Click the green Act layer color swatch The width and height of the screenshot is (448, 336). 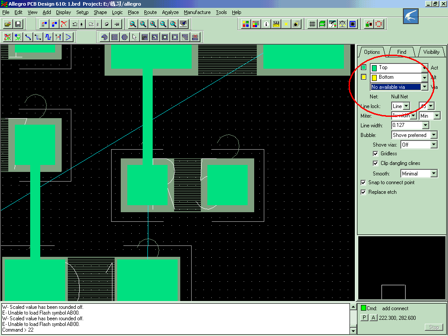click(x=364, y=67)
